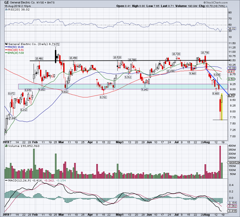Click the Volume 190.9M header value
This screenshot has height=217, width=240.
point(187,6)
